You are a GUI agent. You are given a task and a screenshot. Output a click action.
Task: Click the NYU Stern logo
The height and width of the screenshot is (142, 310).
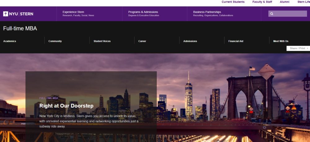[18, 14]
